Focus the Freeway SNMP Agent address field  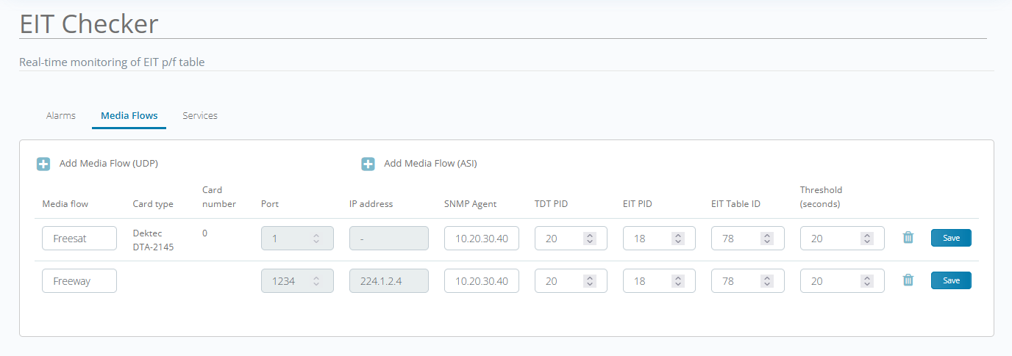click(481, 281)
